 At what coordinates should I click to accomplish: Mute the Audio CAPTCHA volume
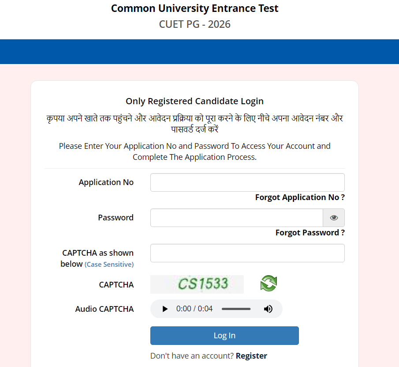click(268, 309)
